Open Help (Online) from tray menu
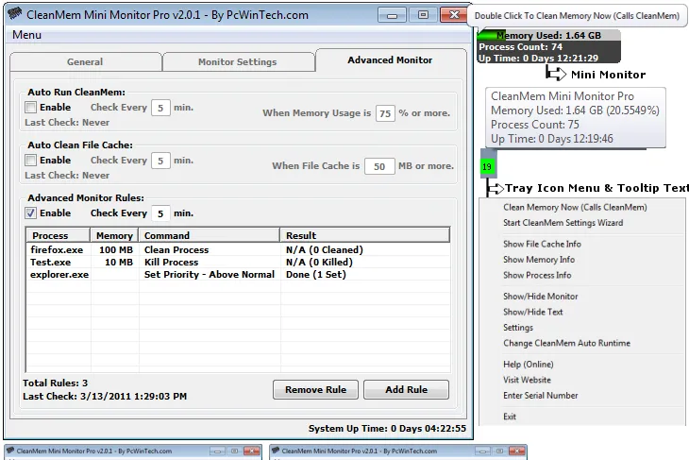Screen dimensions: 689x460 click(x=529, y=365)
